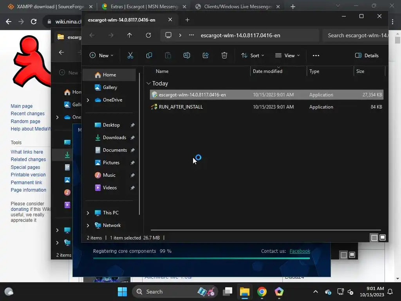401x301 pixels.
Task: Switch to details list view icon in status bar
Action: click(x=374, y=238)
